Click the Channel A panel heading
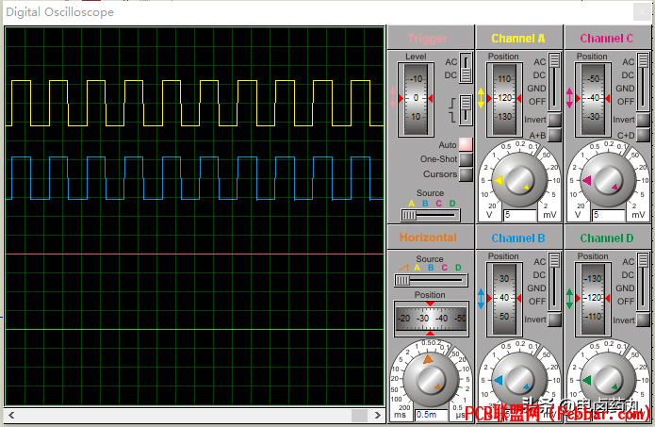This screenshot has height=427, width=655. (x=518, y=39)
